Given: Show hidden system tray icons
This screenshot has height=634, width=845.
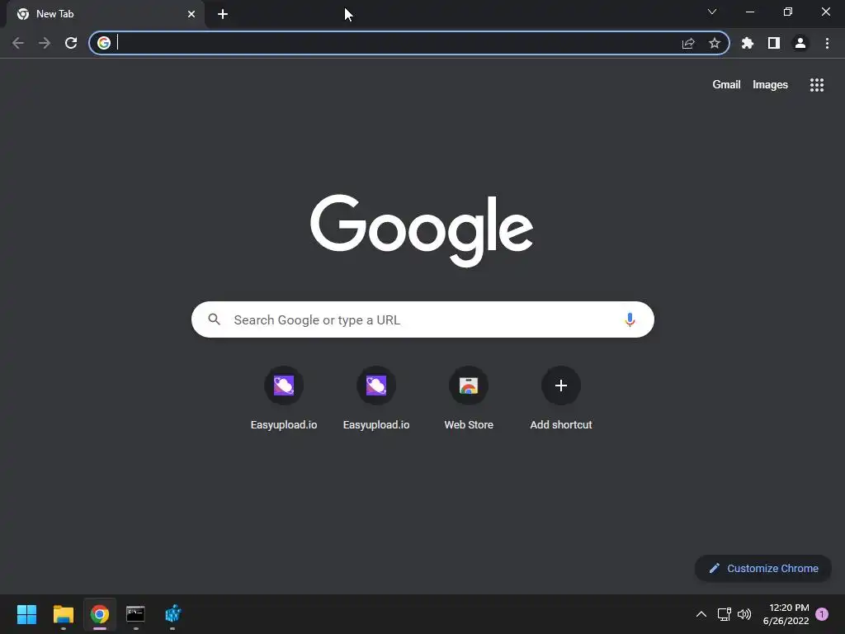Looking at the screenshot, I should (x=701, y=614).
